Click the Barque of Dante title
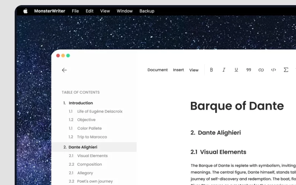 point(237,106)
